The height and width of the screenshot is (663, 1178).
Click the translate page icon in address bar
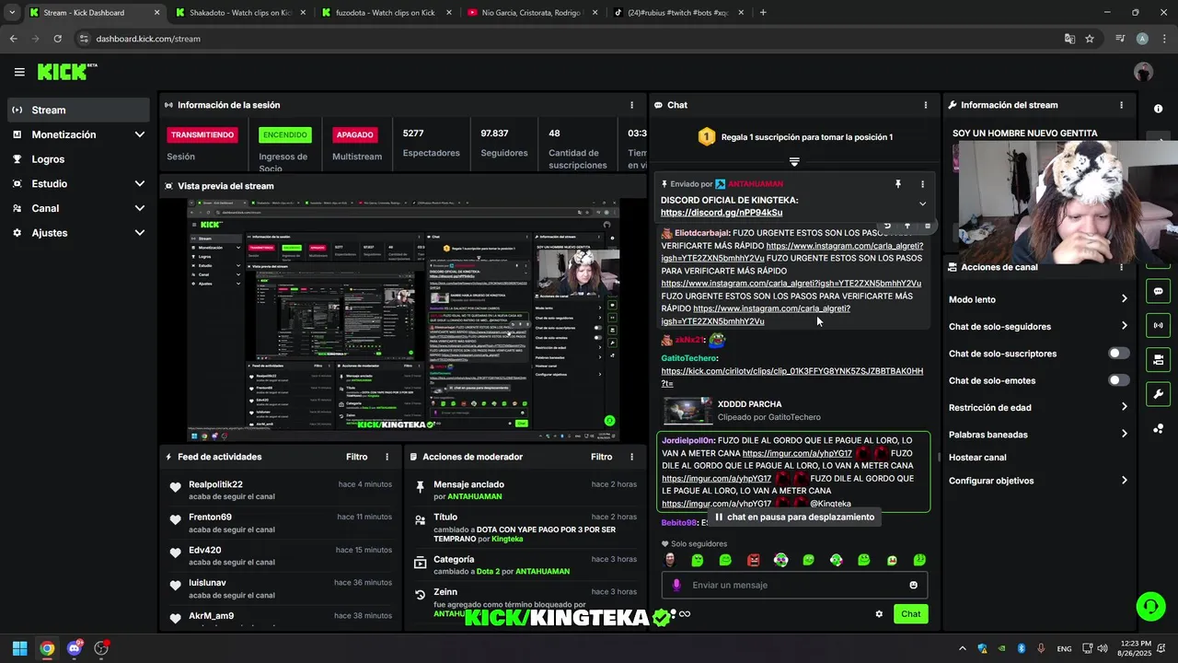click(1069, 39)
